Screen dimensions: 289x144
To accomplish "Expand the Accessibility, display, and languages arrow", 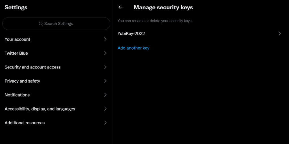I will (x=106, y=109).
